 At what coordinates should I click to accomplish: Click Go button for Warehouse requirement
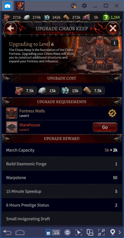click(x=105, y=127)
